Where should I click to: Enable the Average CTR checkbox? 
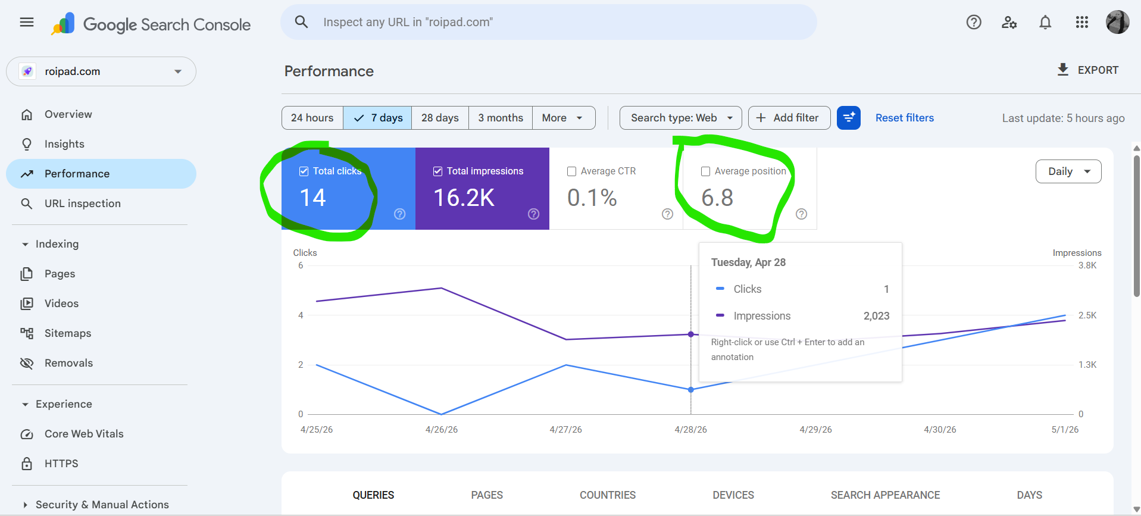click(x=571, y=171)
